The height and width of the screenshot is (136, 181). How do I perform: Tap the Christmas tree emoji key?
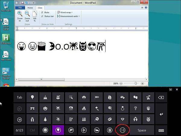click(x=45, y=119)
